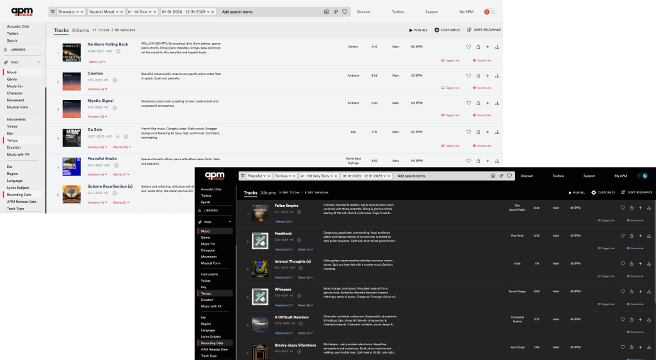Favorite Fallen Empire in dark window
This screenshot has width=656, height=360.
click(623, 208)
